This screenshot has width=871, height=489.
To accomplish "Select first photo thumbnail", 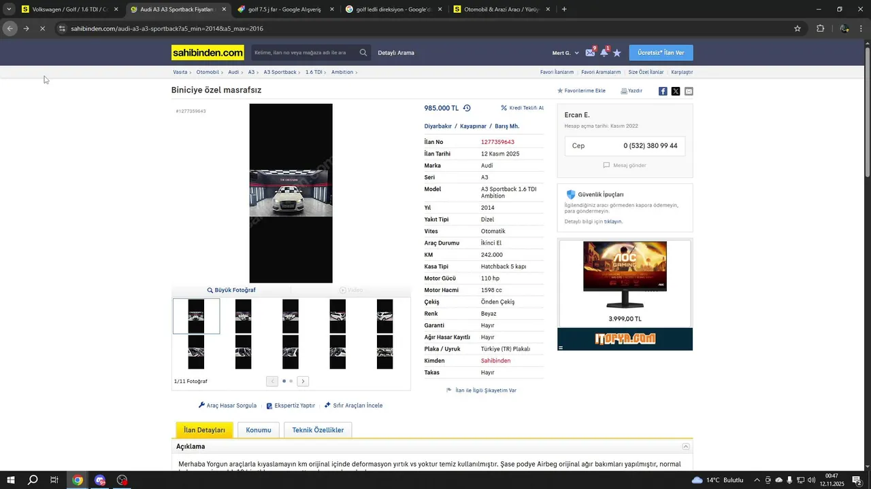I will pyautogui.click(x=196, y=316).
